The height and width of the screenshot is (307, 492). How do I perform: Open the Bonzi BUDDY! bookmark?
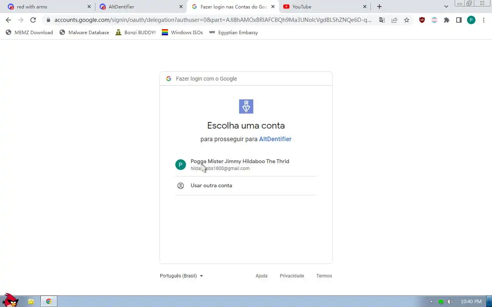pos(136,33)
